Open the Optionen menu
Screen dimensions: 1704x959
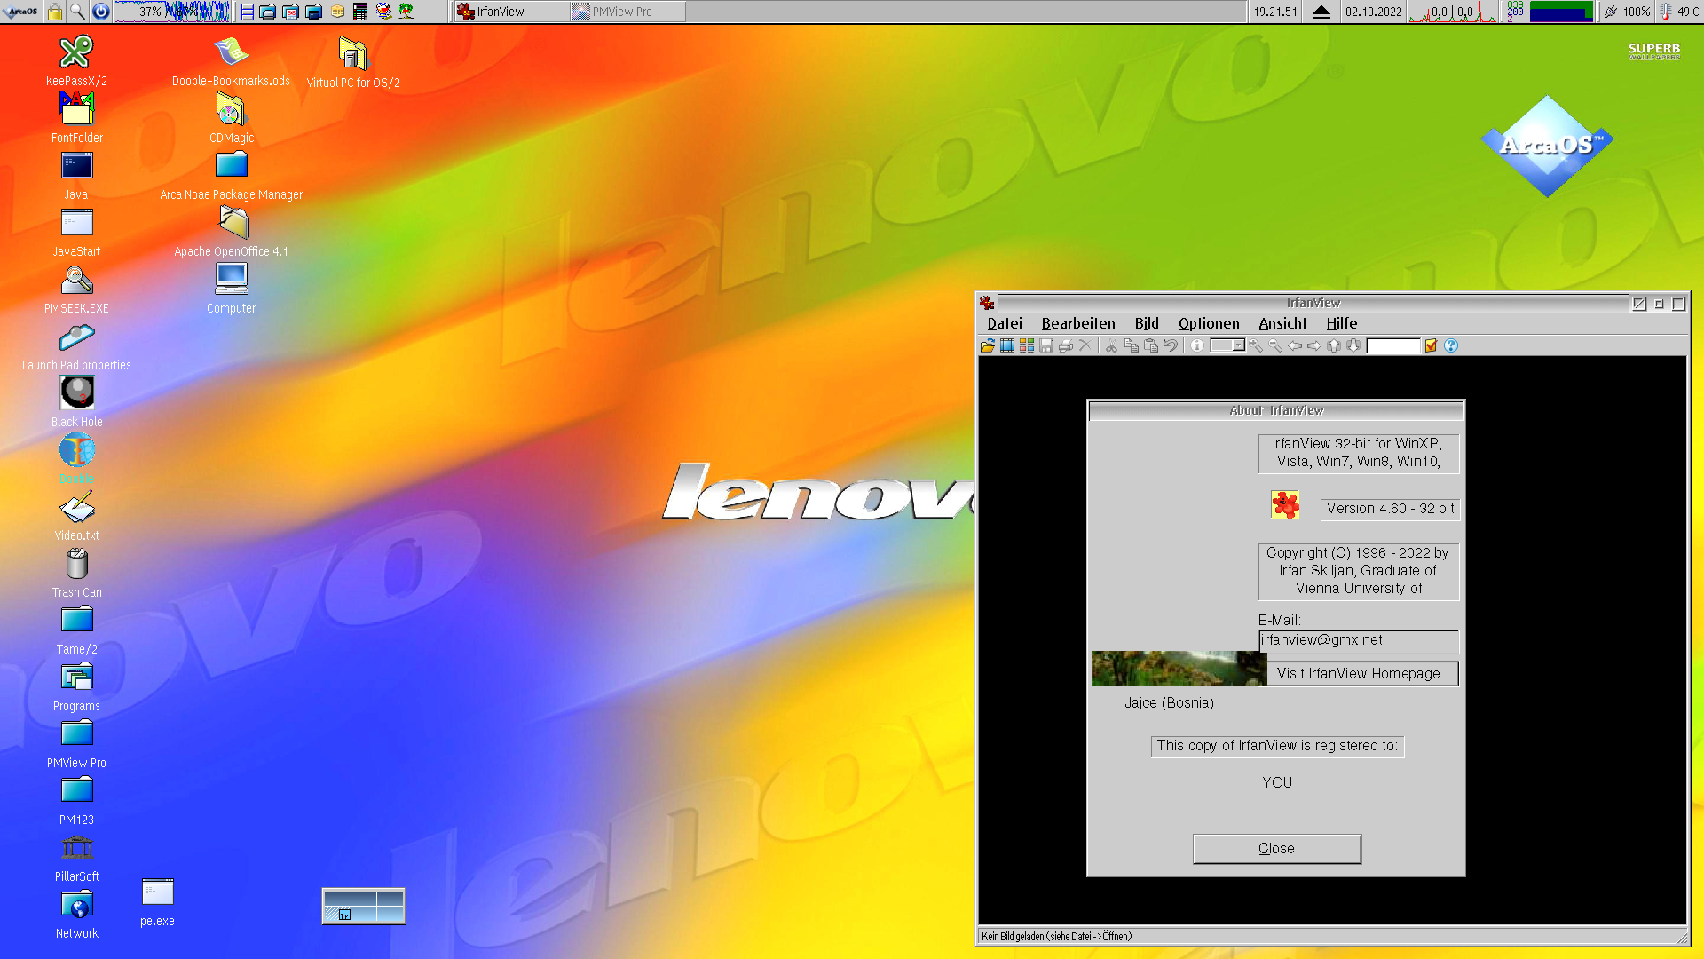[1209, 324]
